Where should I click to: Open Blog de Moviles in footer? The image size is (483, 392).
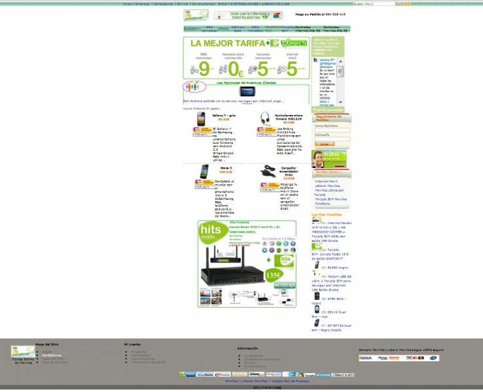pyautogui.click(x=54, y=362)
